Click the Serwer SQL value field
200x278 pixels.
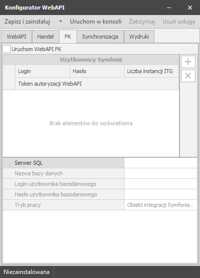(x=160, y=163)
